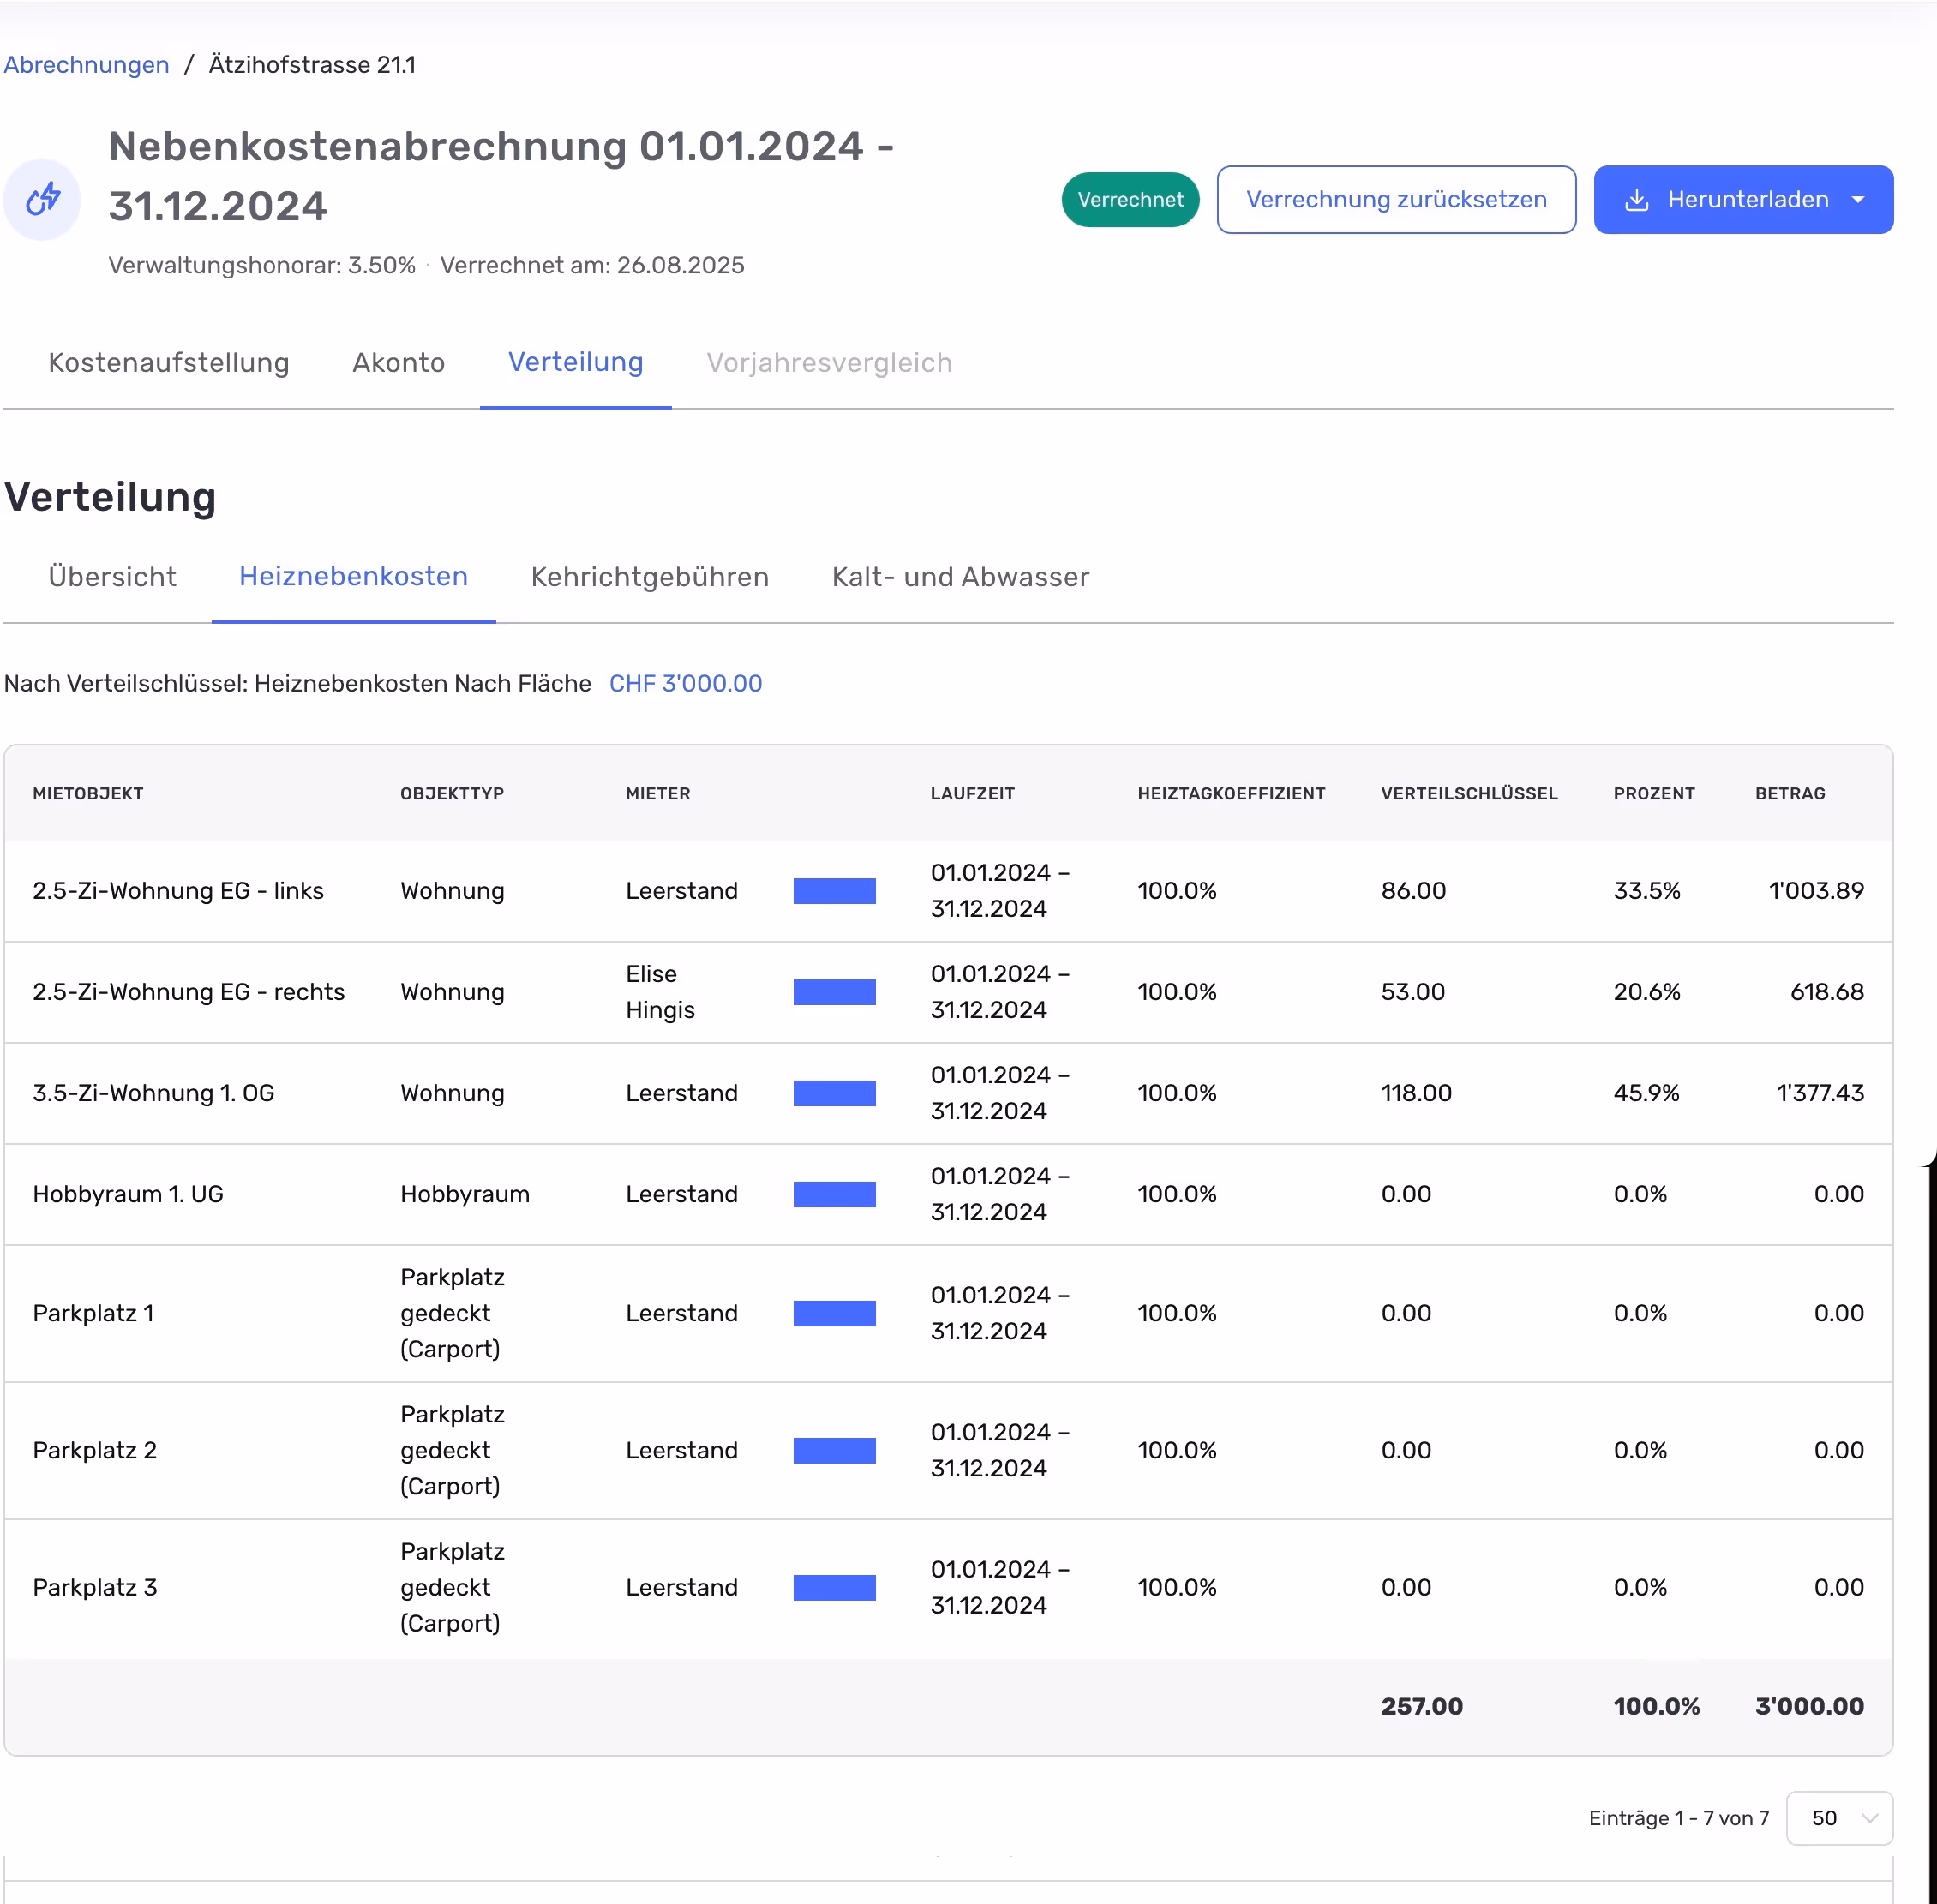Click Verrechnung zurücksetzen button

1395,200
